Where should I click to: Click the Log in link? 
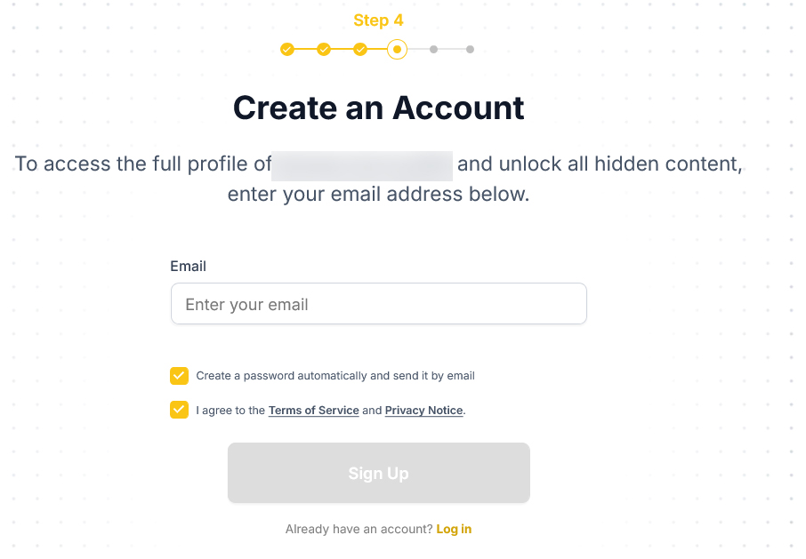click(454, 529)
